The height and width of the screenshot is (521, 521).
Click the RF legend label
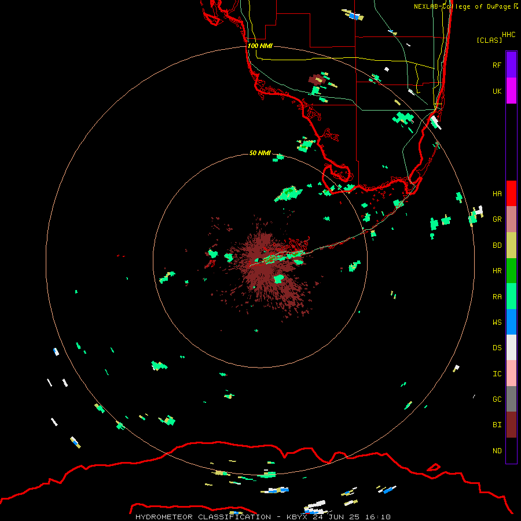pos(497,65)
